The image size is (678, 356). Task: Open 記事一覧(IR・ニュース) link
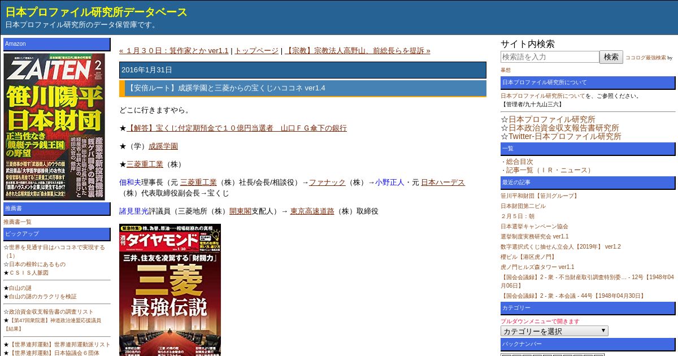549,170
